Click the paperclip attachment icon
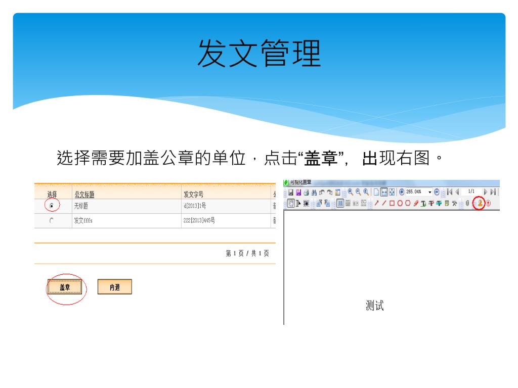Viewport: 518px width, 388px height. (467, 204)
